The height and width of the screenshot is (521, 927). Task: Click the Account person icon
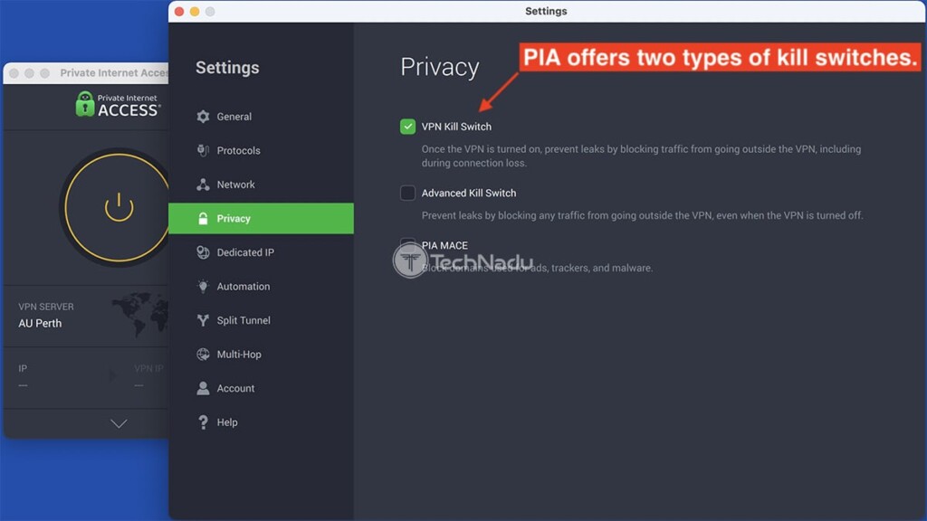(x=203, y=388)
